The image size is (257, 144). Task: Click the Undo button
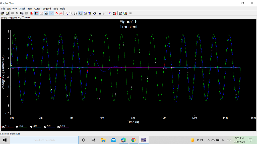[12, 13]
